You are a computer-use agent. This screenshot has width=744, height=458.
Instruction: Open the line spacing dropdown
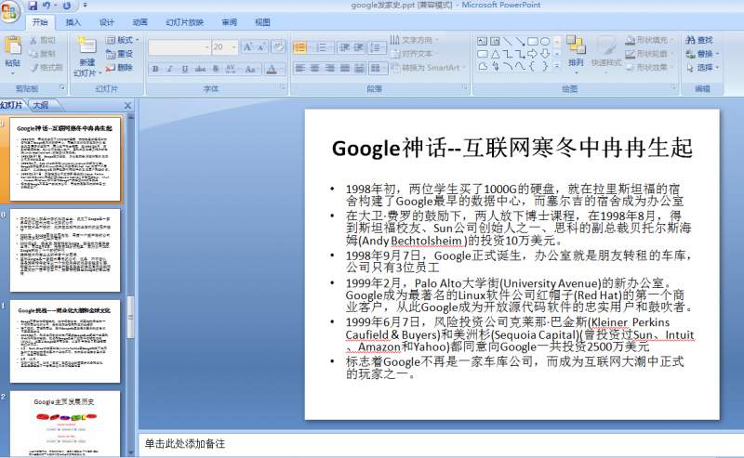[377, 47]
